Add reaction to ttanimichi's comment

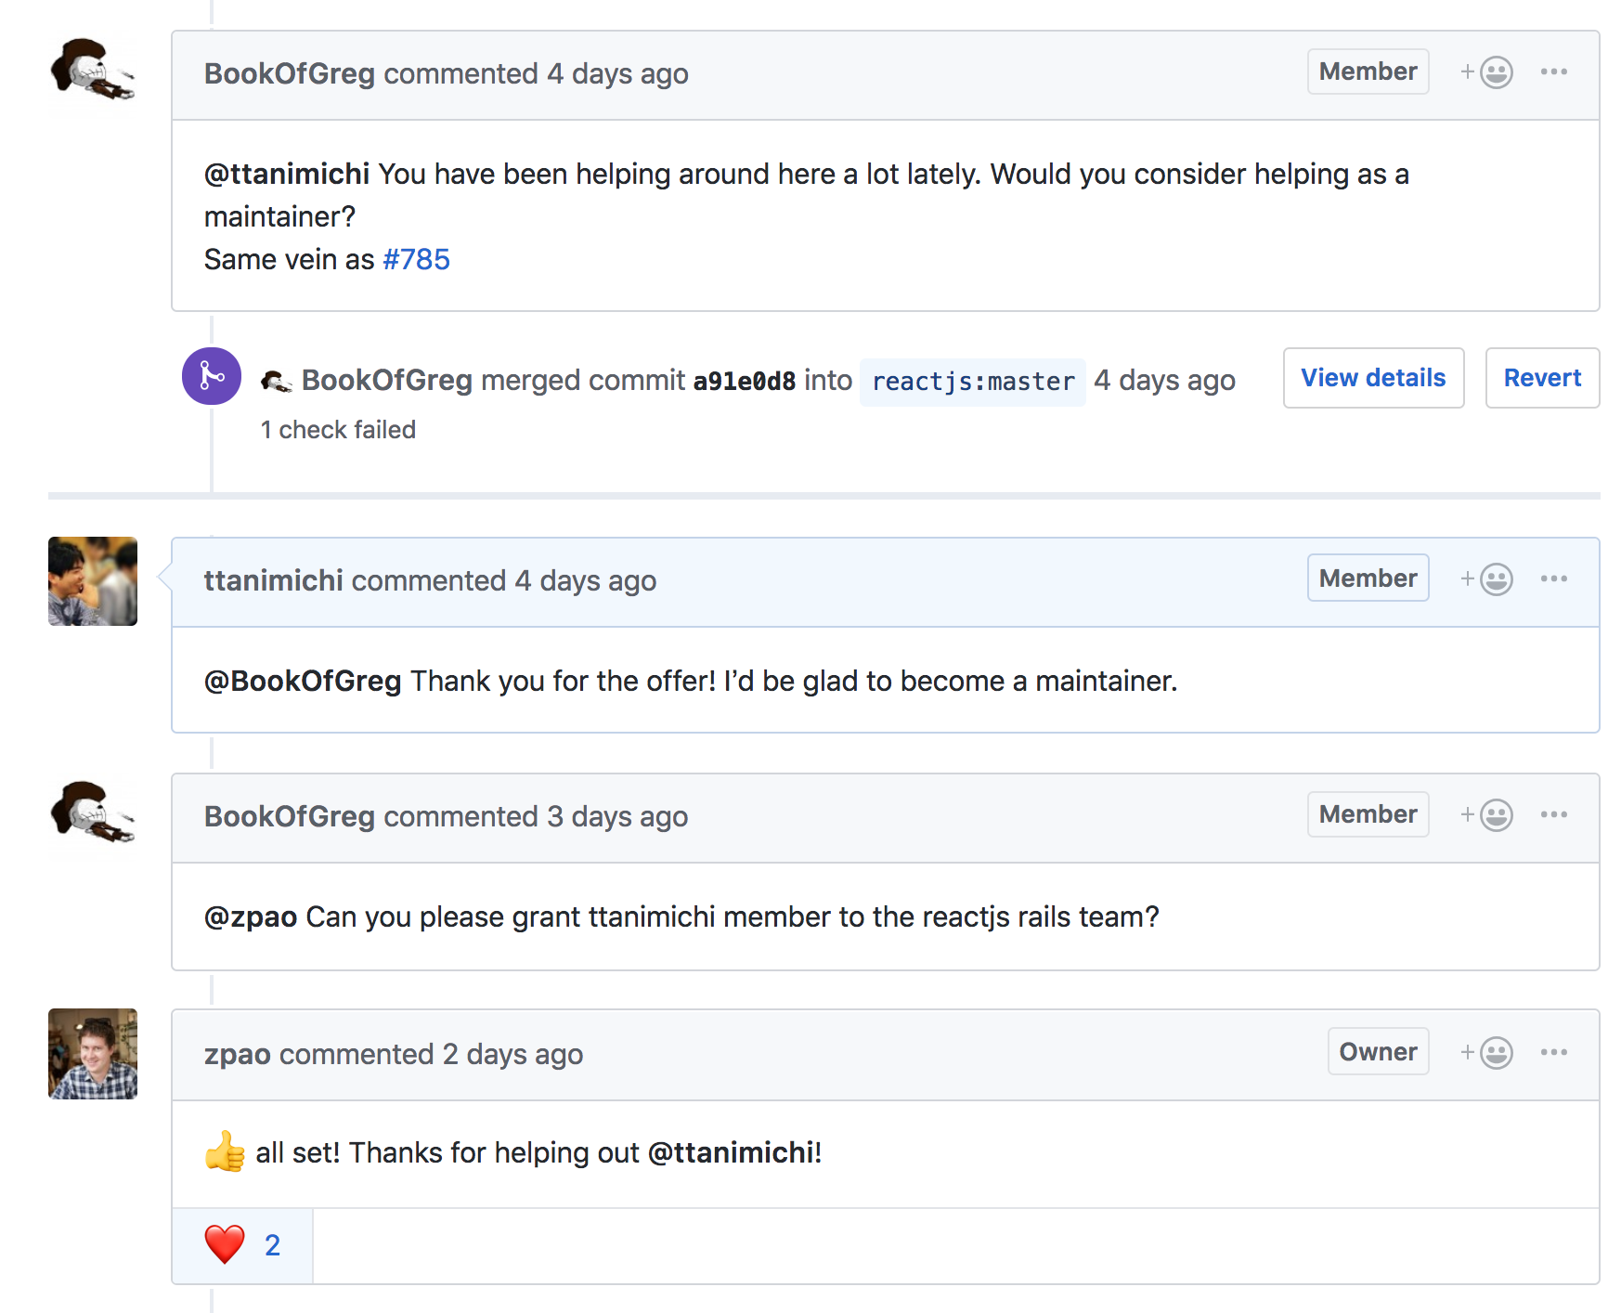click(x=1487, y=579)
